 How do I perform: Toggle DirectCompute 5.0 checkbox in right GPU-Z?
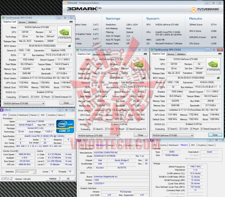tap(202, 129)
